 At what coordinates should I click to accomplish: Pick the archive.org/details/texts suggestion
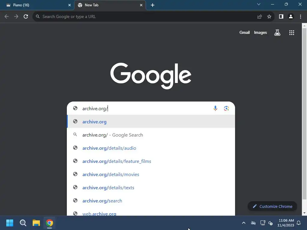coord(151,187)
